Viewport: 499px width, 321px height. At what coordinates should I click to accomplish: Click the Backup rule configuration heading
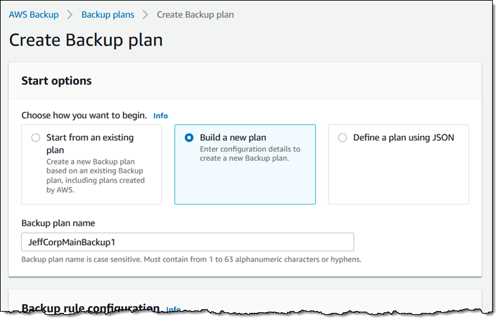[x=90, y=308]
